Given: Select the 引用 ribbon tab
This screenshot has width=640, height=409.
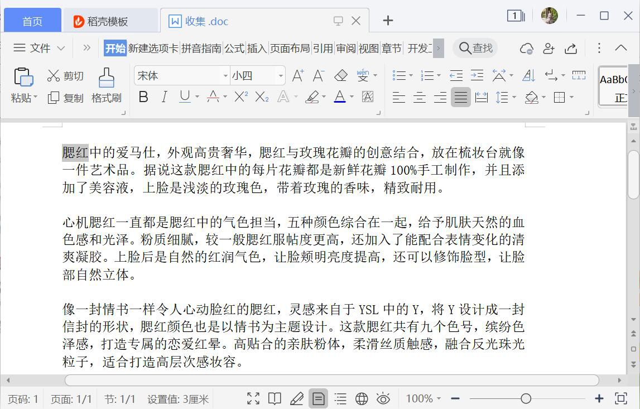Looking at the screenshot, I should [x=323, y=49].
